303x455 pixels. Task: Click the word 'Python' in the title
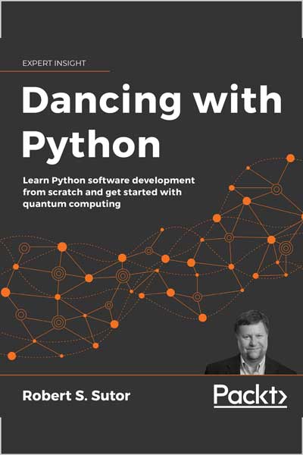[91, 147]
